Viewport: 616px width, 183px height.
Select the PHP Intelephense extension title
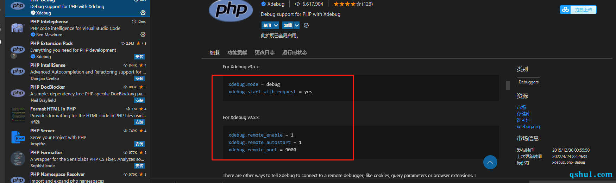49,21
